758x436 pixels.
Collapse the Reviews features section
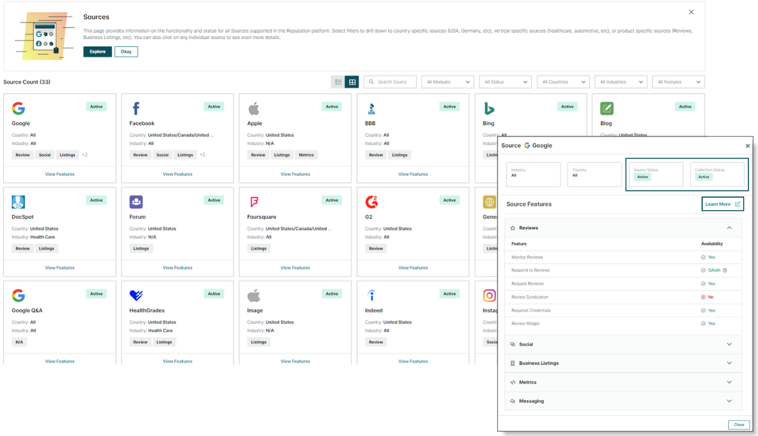729,228
